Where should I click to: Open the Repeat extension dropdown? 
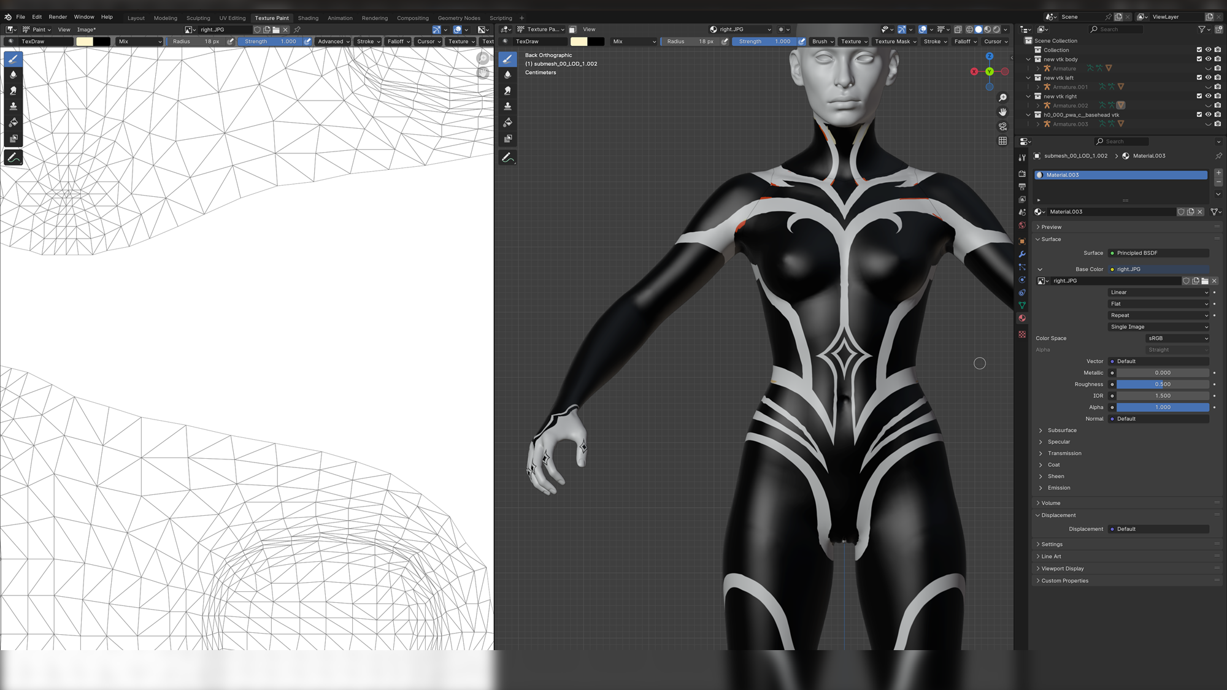click(1158, 315)
